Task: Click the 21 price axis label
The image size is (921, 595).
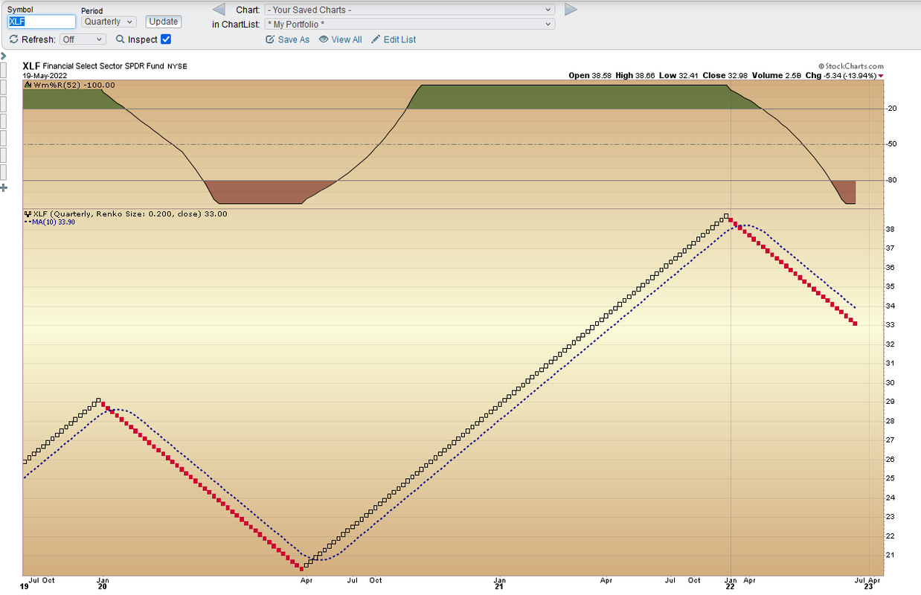Action: point(890,556)
